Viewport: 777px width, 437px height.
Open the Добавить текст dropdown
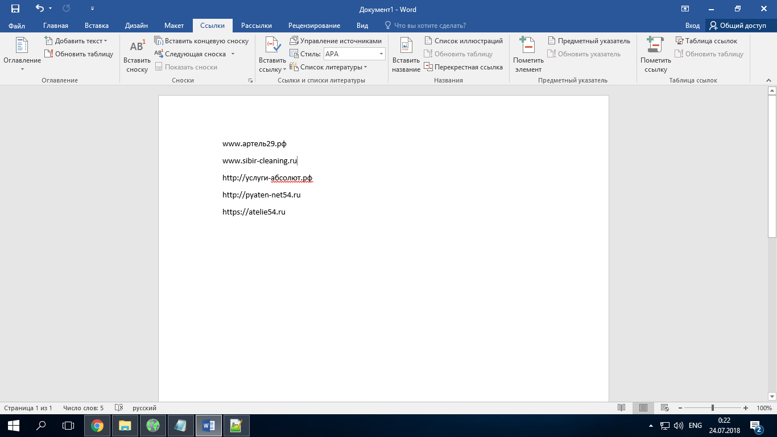point(76,41)
